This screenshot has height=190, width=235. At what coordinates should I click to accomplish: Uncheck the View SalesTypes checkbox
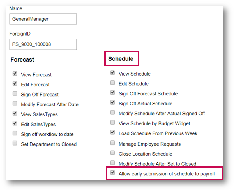15,114
